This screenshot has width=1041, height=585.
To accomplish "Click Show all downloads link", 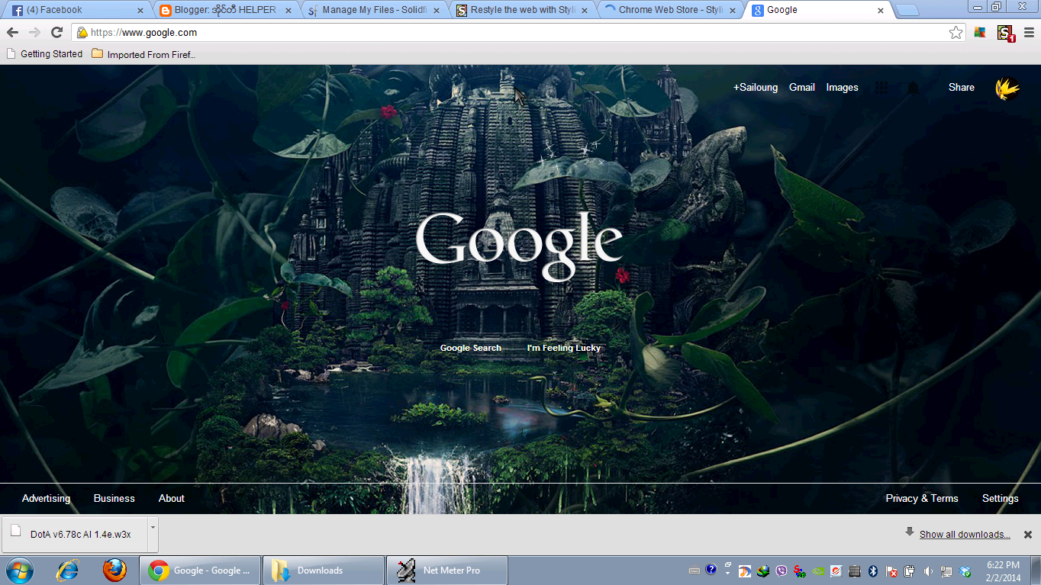I will pyautogui.click(x=965, y=535).
